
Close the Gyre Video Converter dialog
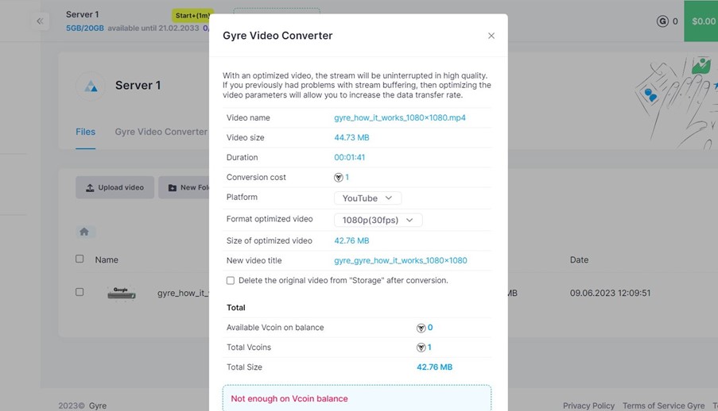click(491, 36)
